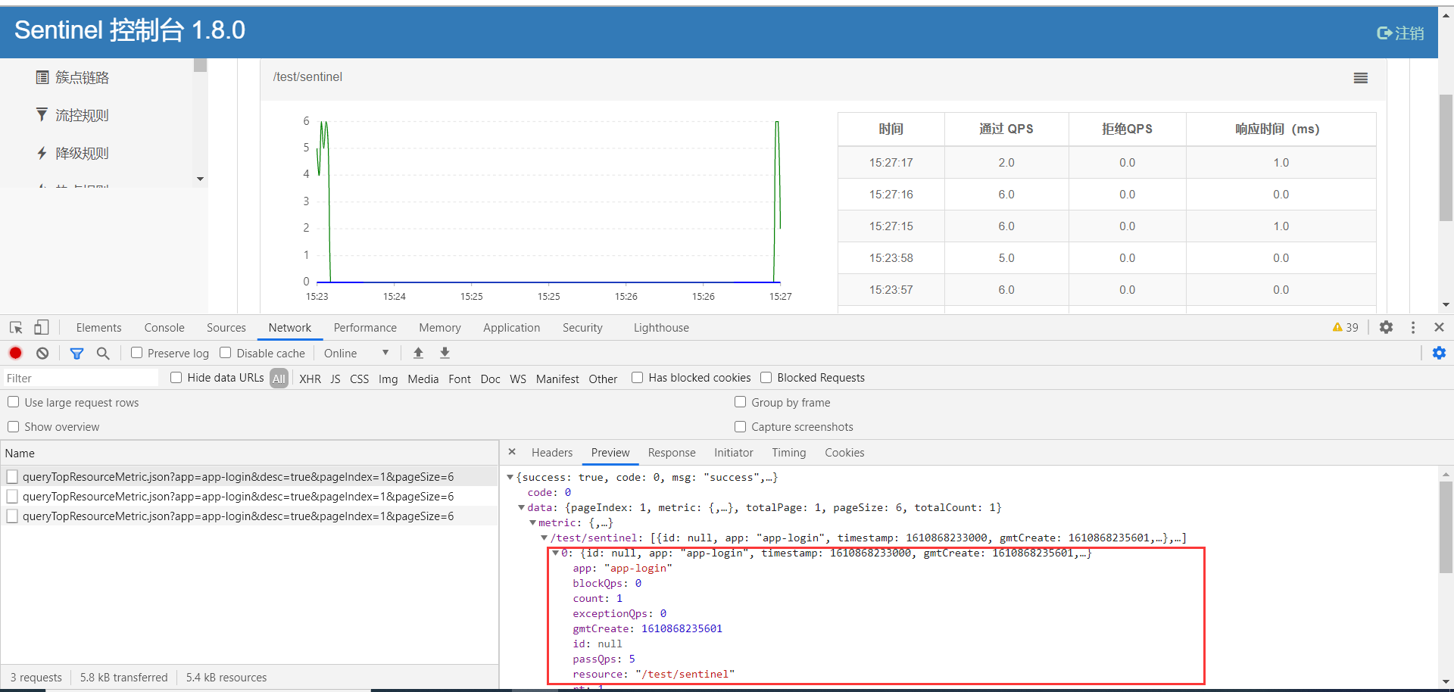Screen dimensions: 1454x692
Task: Open the Headers tab of the request
Action: click(552, 453)
